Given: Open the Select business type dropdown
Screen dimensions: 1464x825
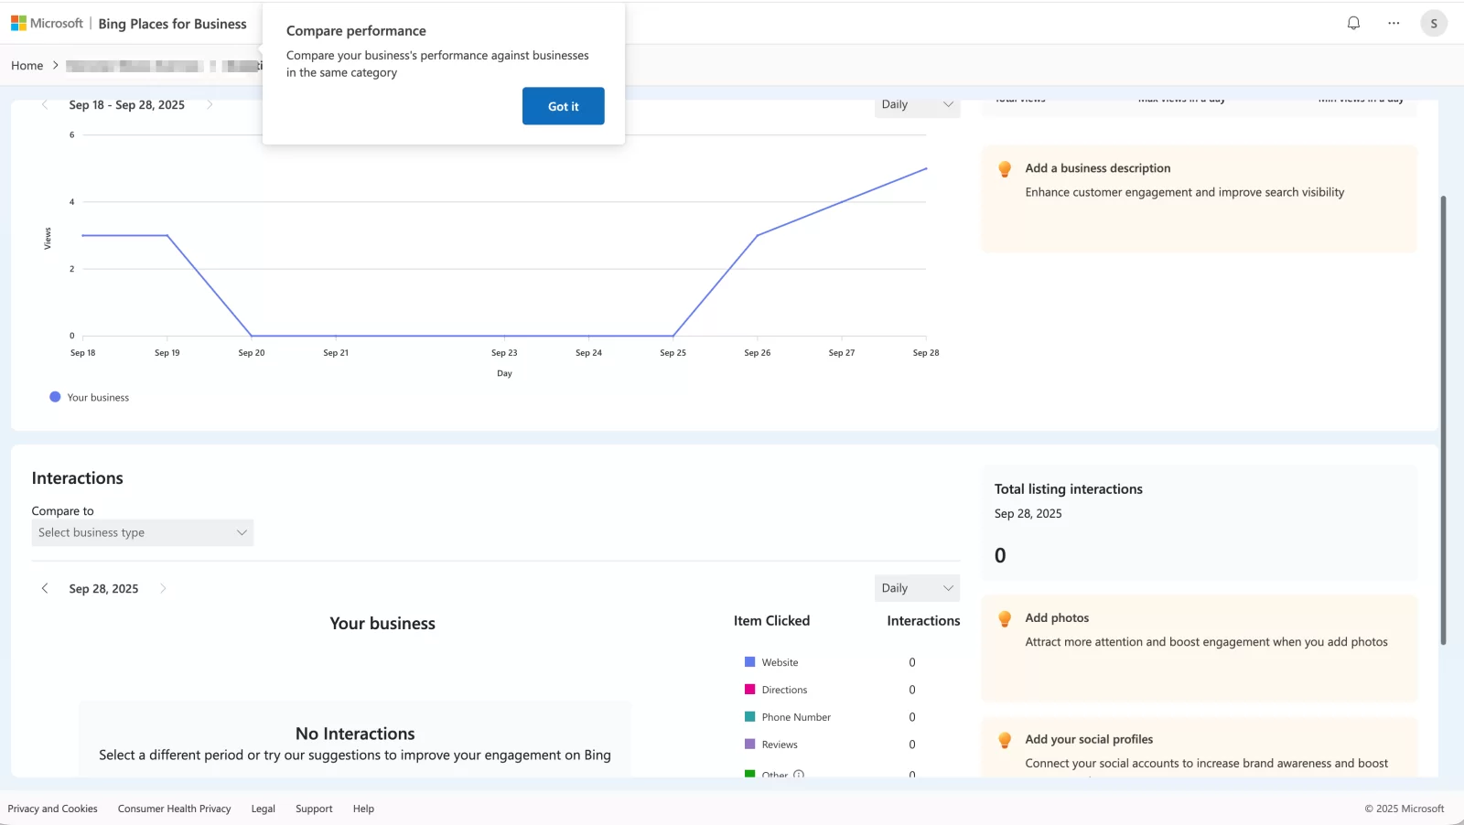Looking at the screenshot, I should 142,532.
